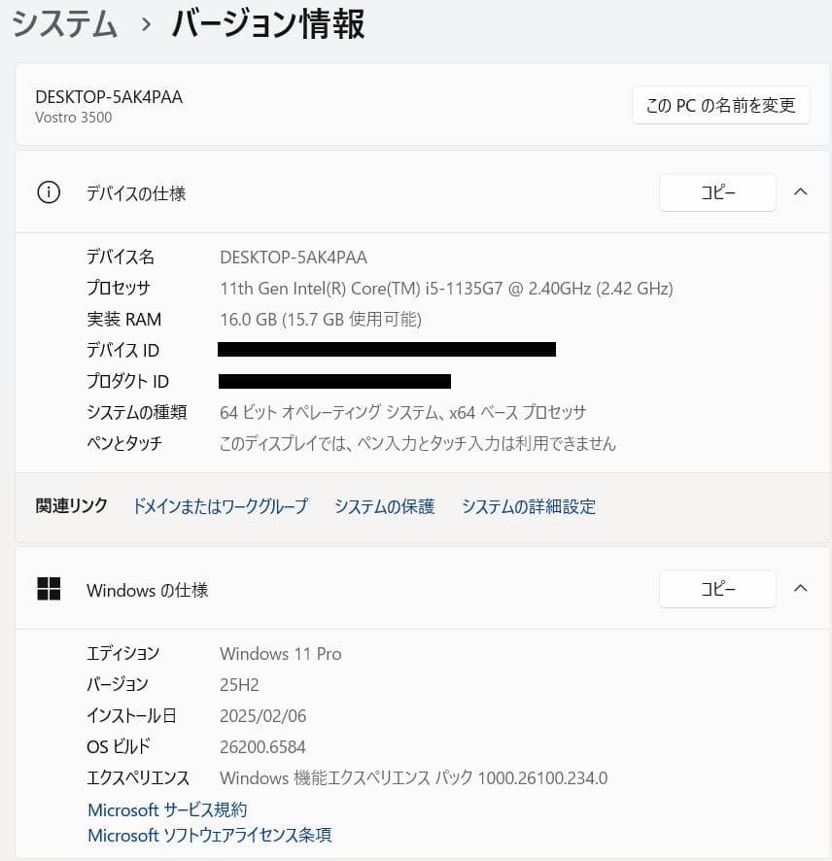Open the システムの詳細設定 link

pos(530,506)
